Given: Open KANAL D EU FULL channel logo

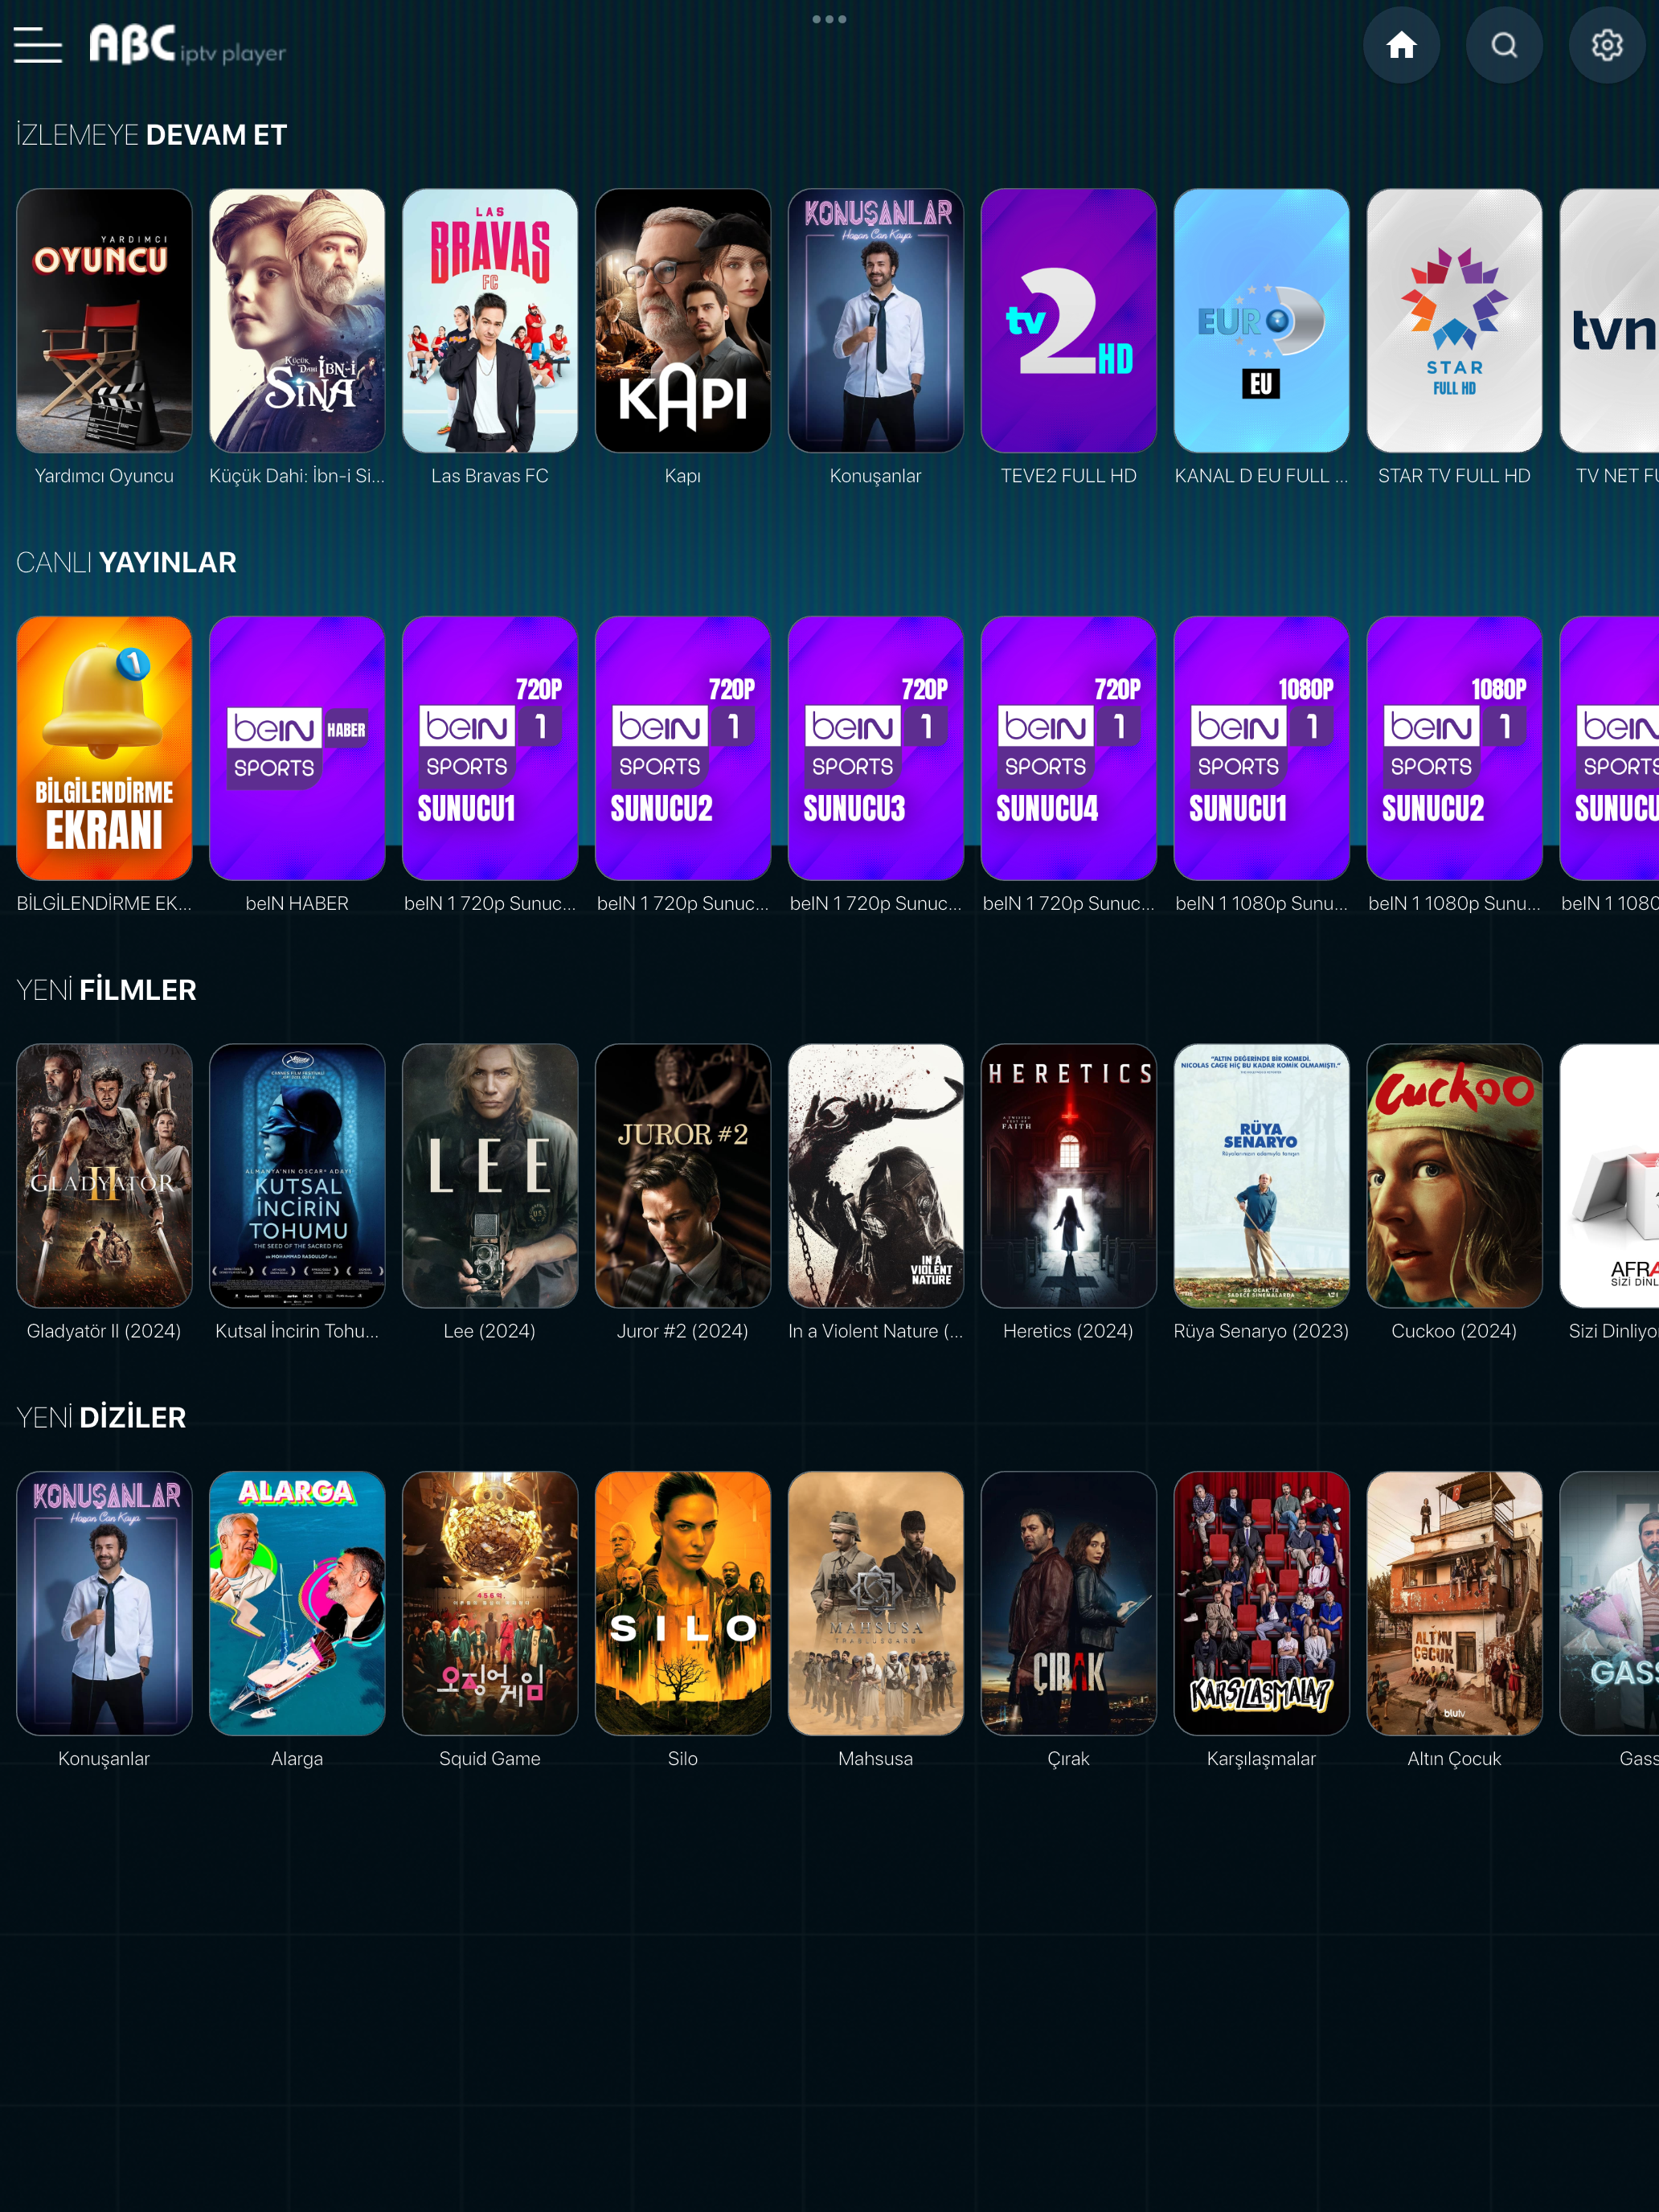Looking at the screenshot, I should click(1261, 320).
